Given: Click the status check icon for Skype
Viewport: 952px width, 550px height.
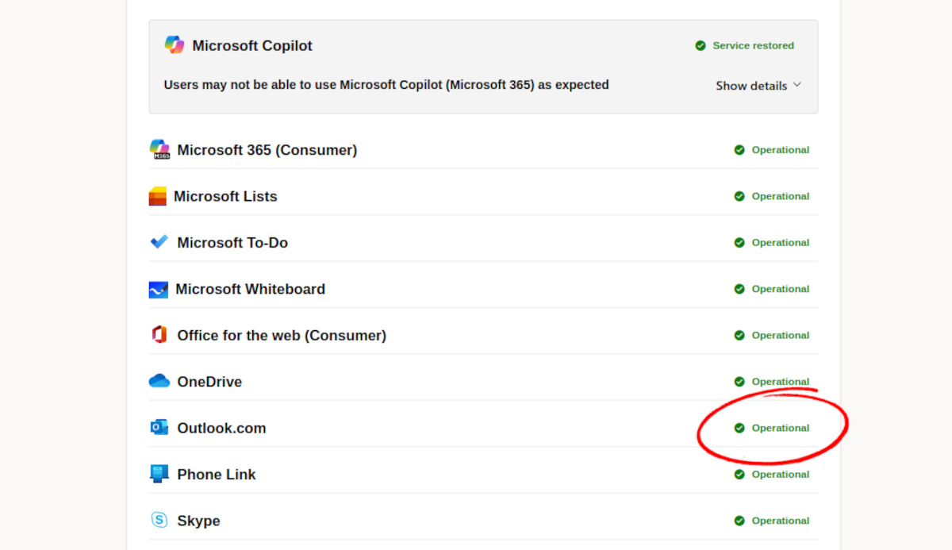Looking at the screenshot, I should pos(739,521).
